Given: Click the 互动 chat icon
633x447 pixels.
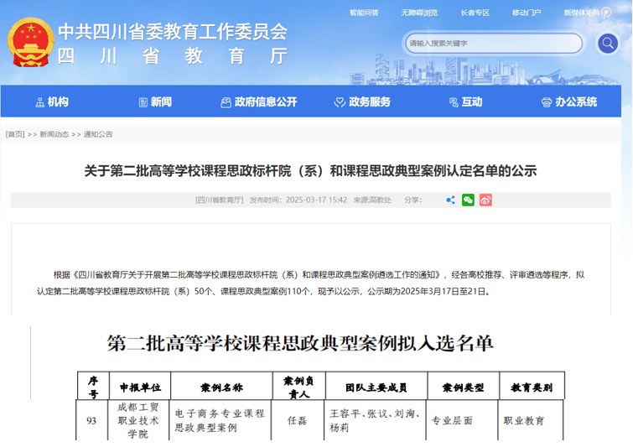Looking at the screenshot, I should [x=454, y=102].
